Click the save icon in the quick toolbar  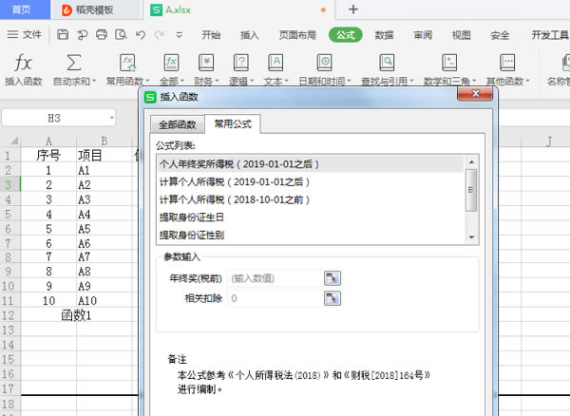point(63,35)
